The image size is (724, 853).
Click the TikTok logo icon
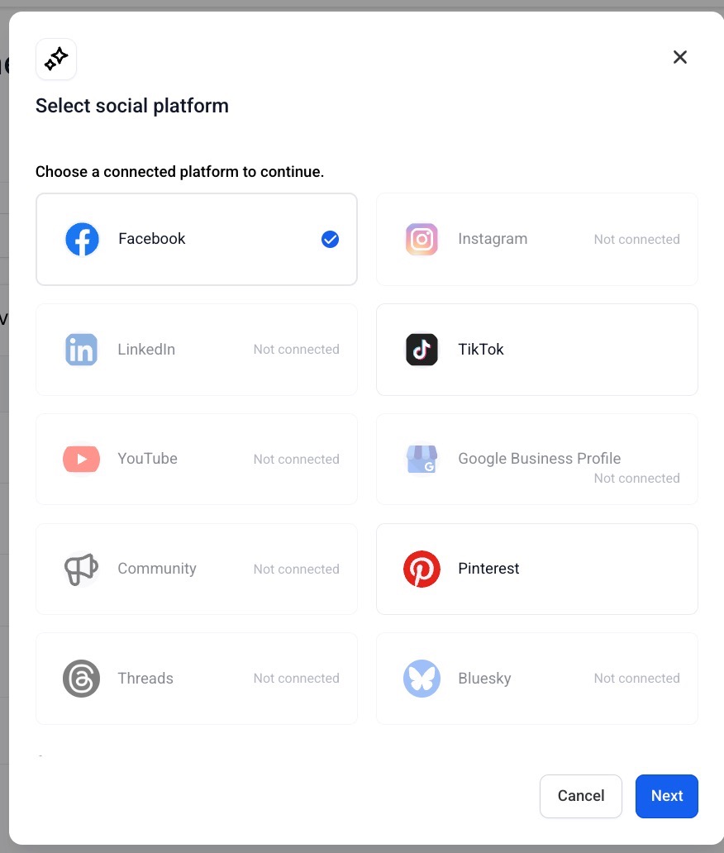click(422, 350)
